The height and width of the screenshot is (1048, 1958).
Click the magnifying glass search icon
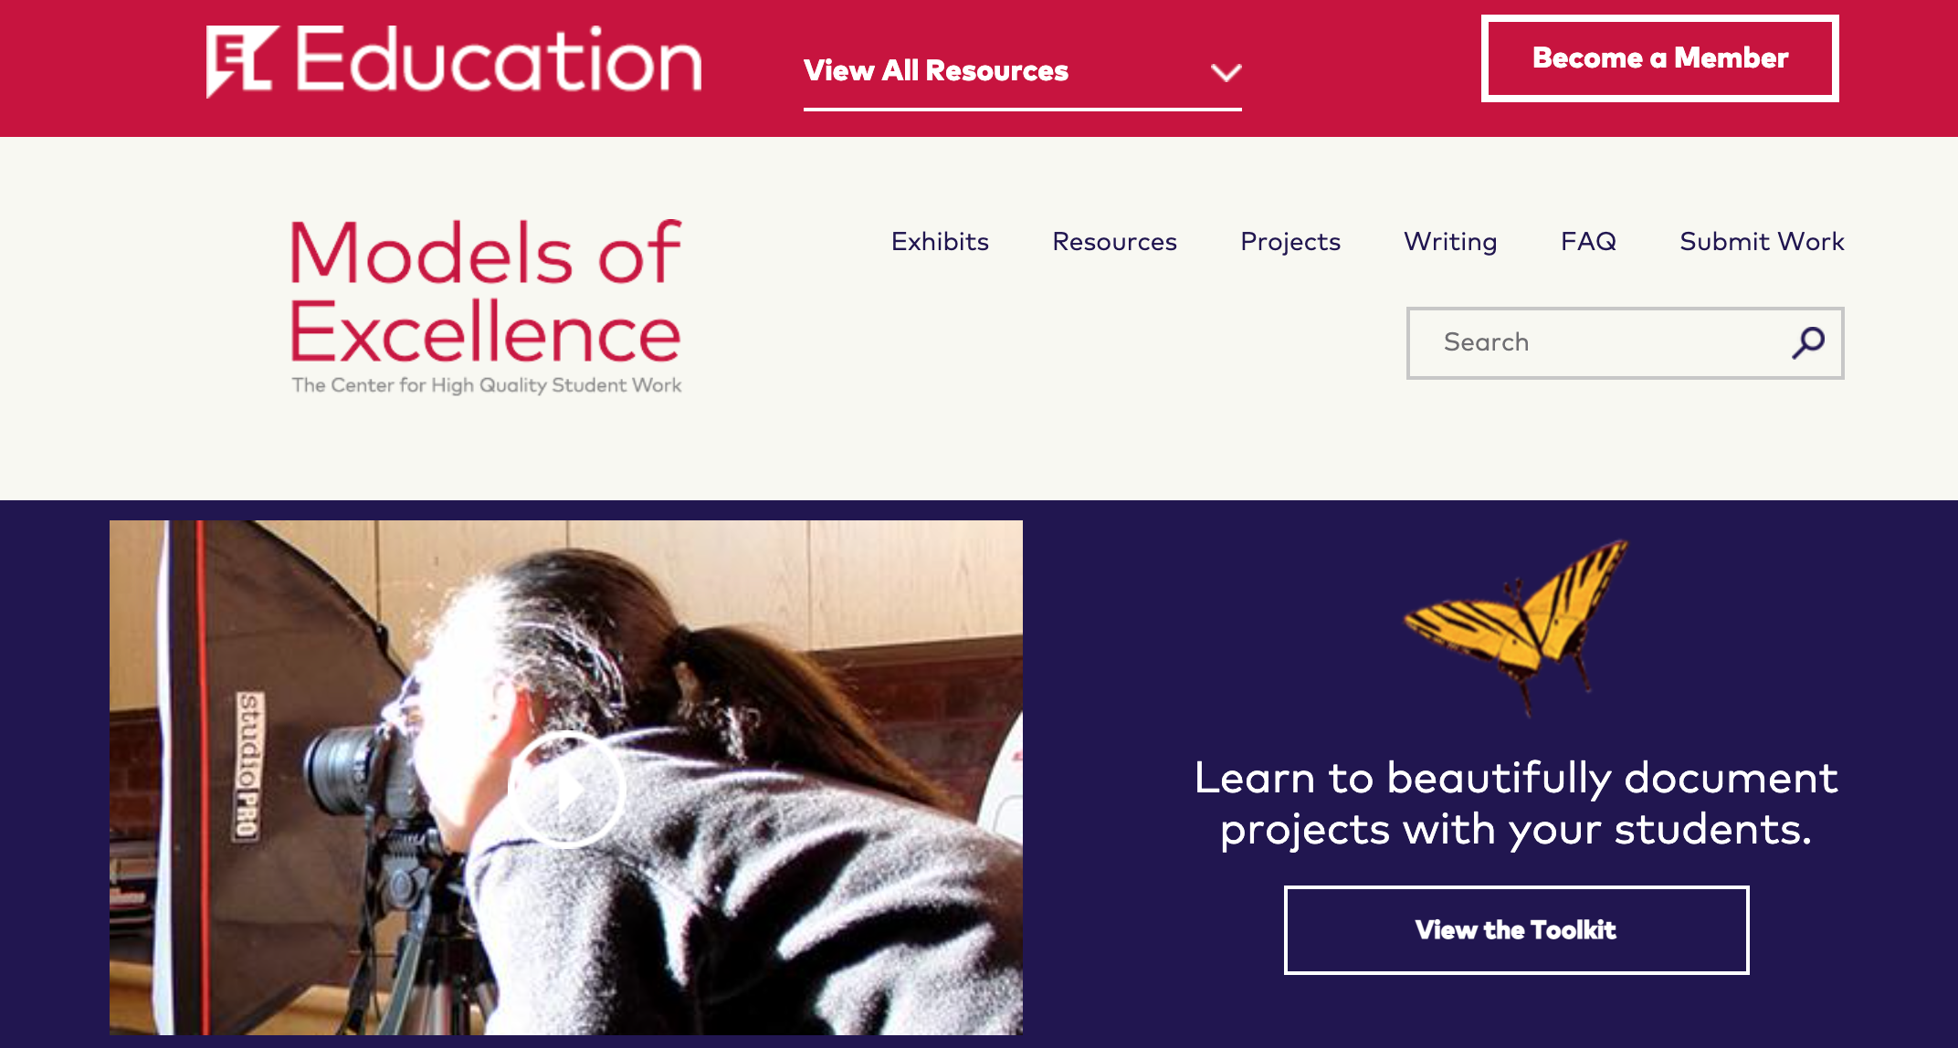coord(1808,342)
